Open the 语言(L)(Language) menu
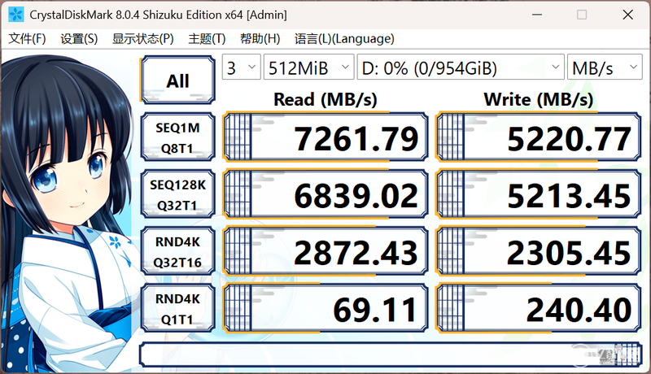Viewport: 651px width, 374px height. pos(344,38)
